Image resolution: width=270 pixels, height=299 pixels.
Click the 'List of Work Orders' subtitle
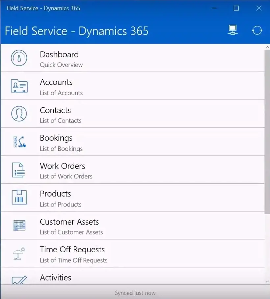(66, 176)
